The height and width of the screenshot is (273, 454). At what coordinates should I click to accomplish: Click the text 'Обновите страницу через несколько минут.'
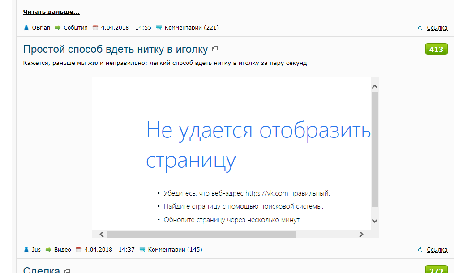pos(232,220)
